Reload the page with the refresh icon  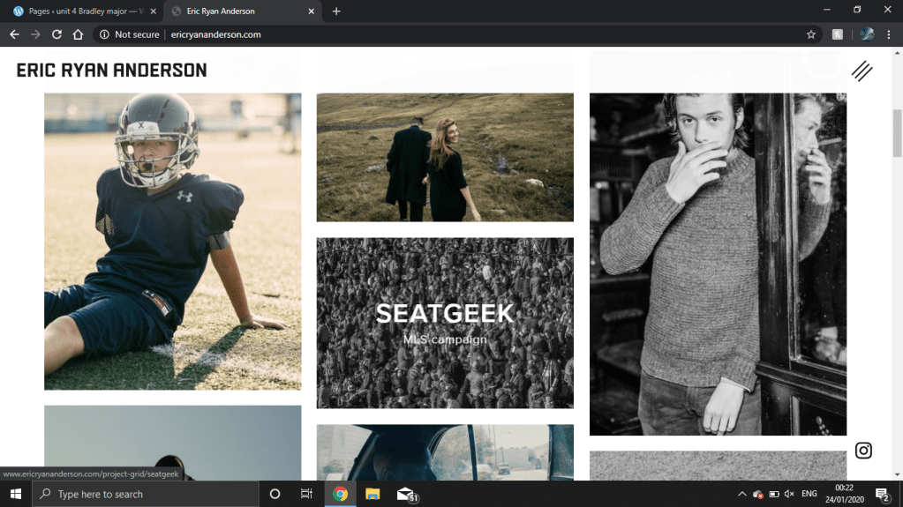coord(56,34)
